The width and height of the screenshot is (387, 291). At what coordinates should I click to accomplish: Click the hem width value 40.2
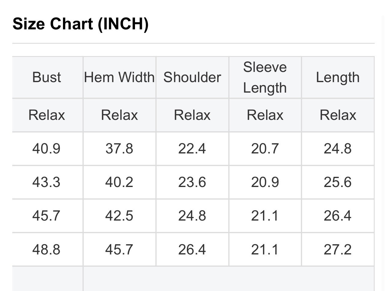click(119, 182)
